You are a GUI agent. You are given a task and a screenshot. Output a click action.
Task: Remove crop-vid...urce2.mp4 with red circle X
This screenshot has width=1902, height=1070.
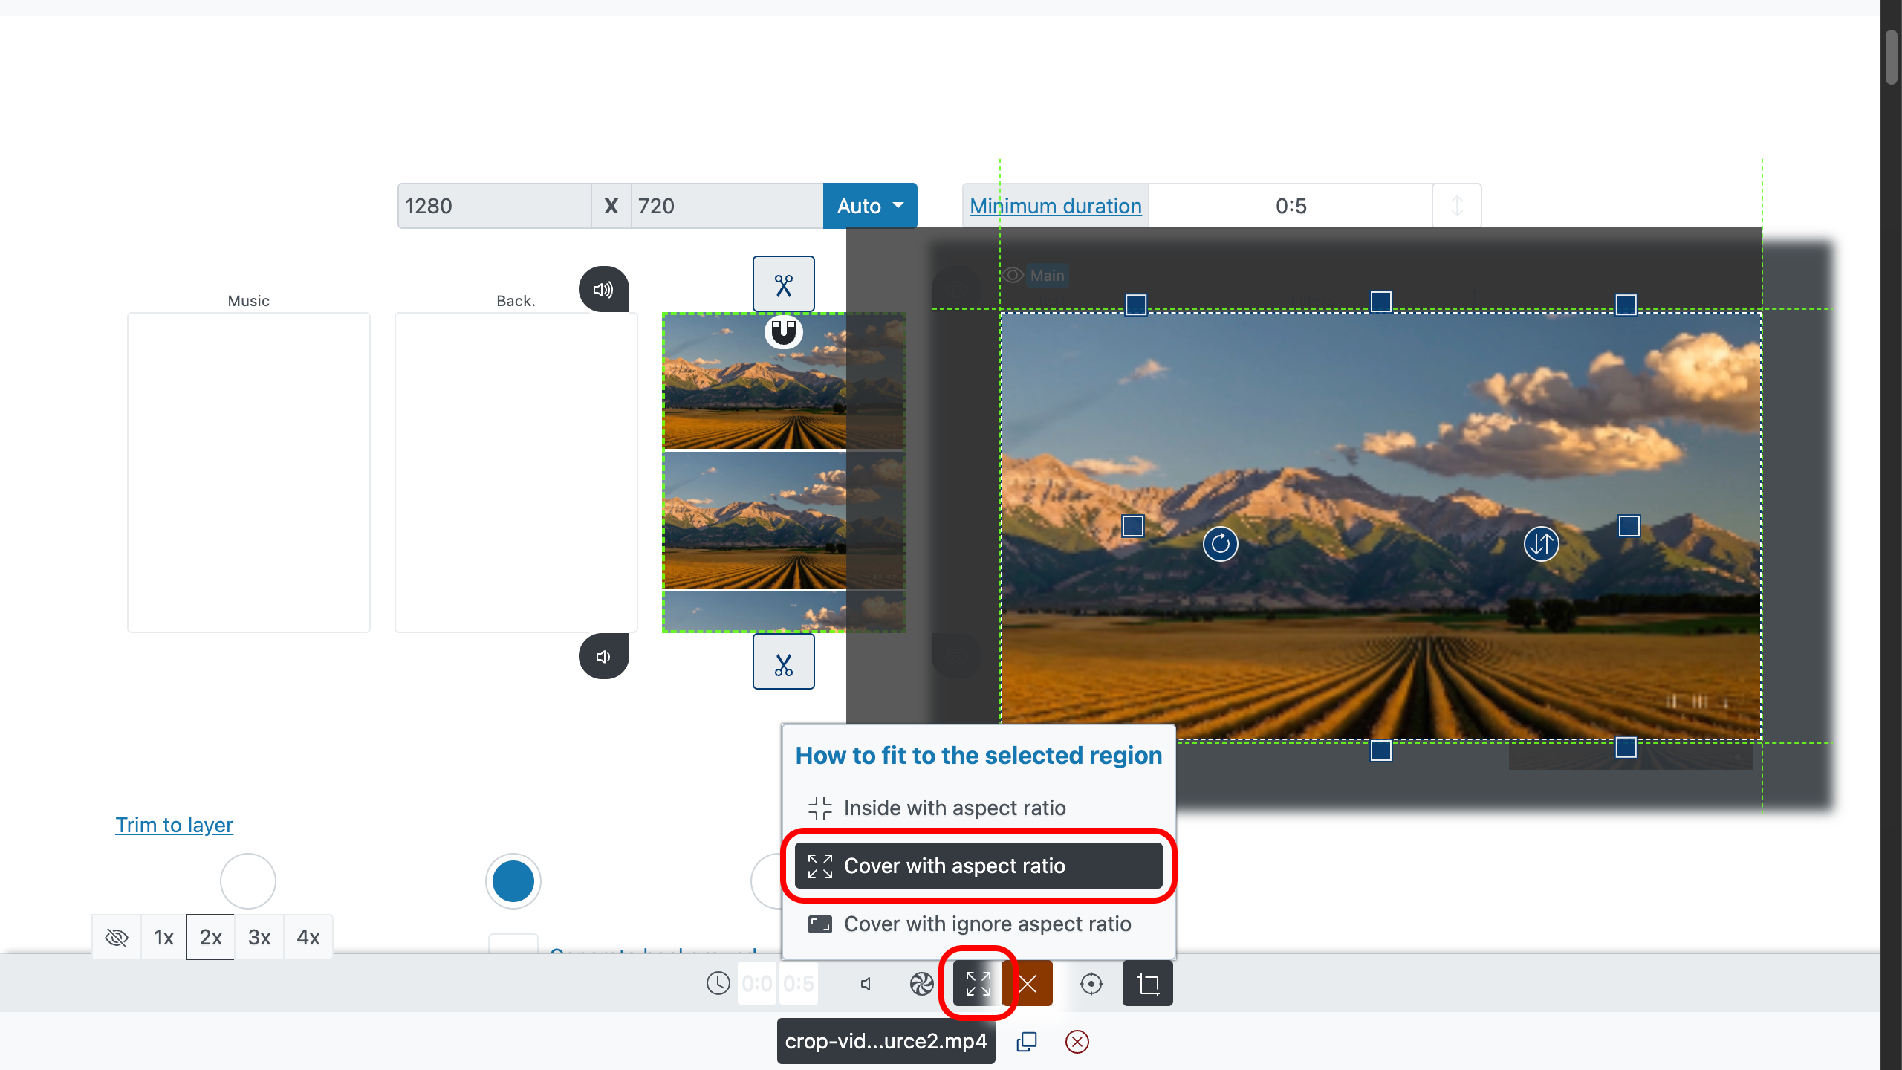click(x=1077, y=1042)
